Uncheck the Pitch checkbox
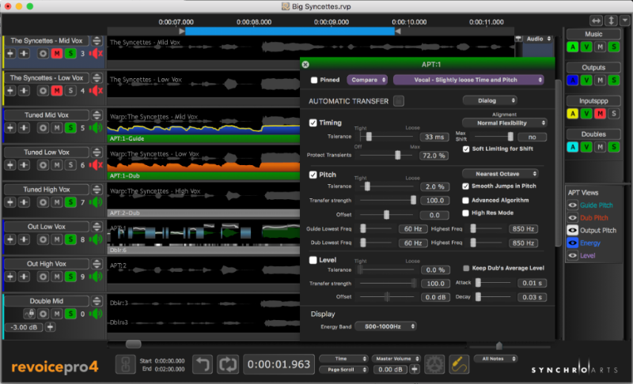The width and height of the screenshot is (633, 384). pos(313,175)
